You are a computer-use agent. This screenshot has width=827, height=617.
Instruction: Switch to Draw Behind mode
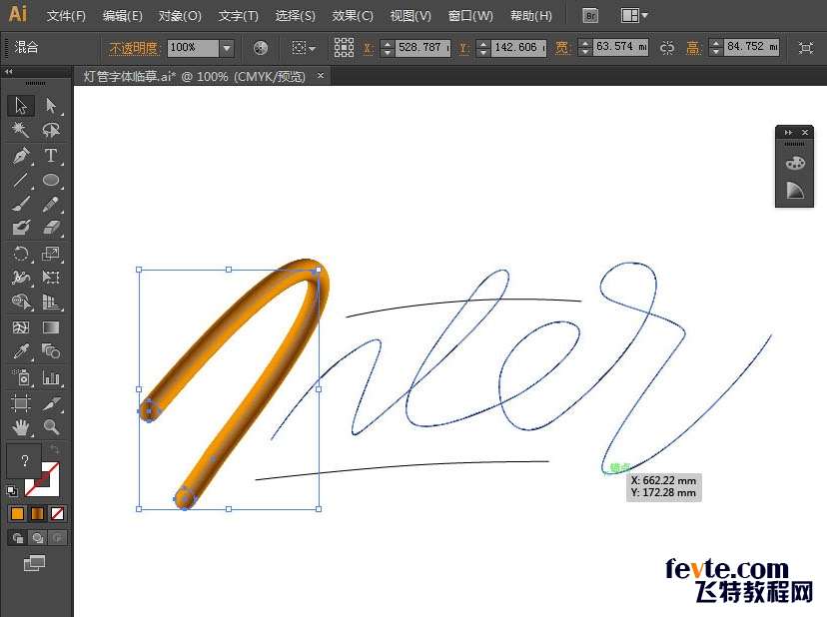37,538
